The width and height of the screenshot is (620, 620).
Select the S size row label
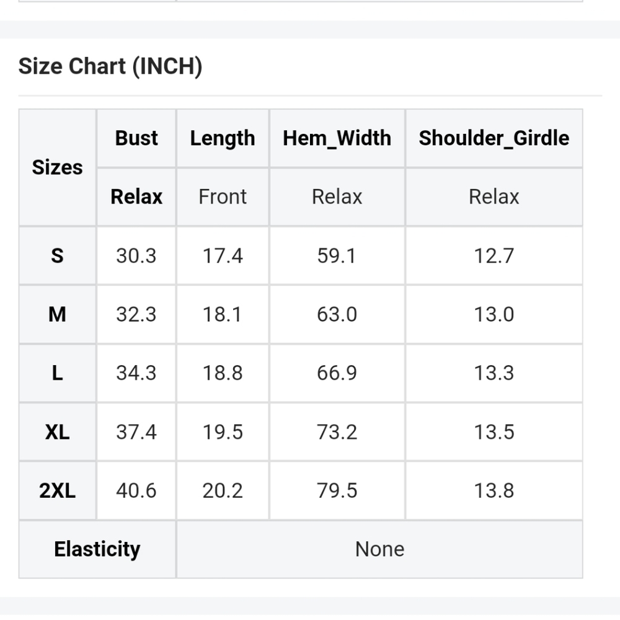57,255
